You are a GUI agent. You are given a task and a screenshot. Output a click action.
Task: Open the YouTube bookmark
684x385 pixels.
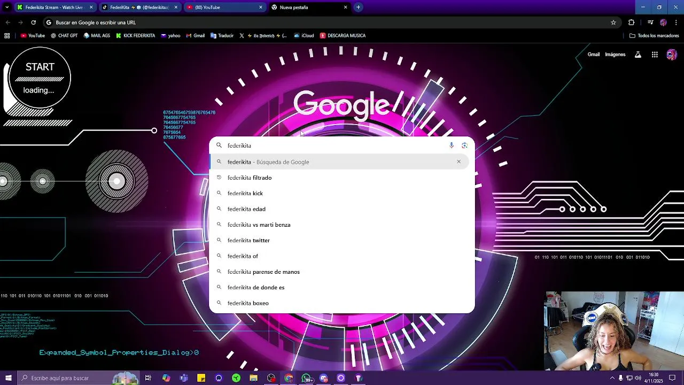(33, 36)
